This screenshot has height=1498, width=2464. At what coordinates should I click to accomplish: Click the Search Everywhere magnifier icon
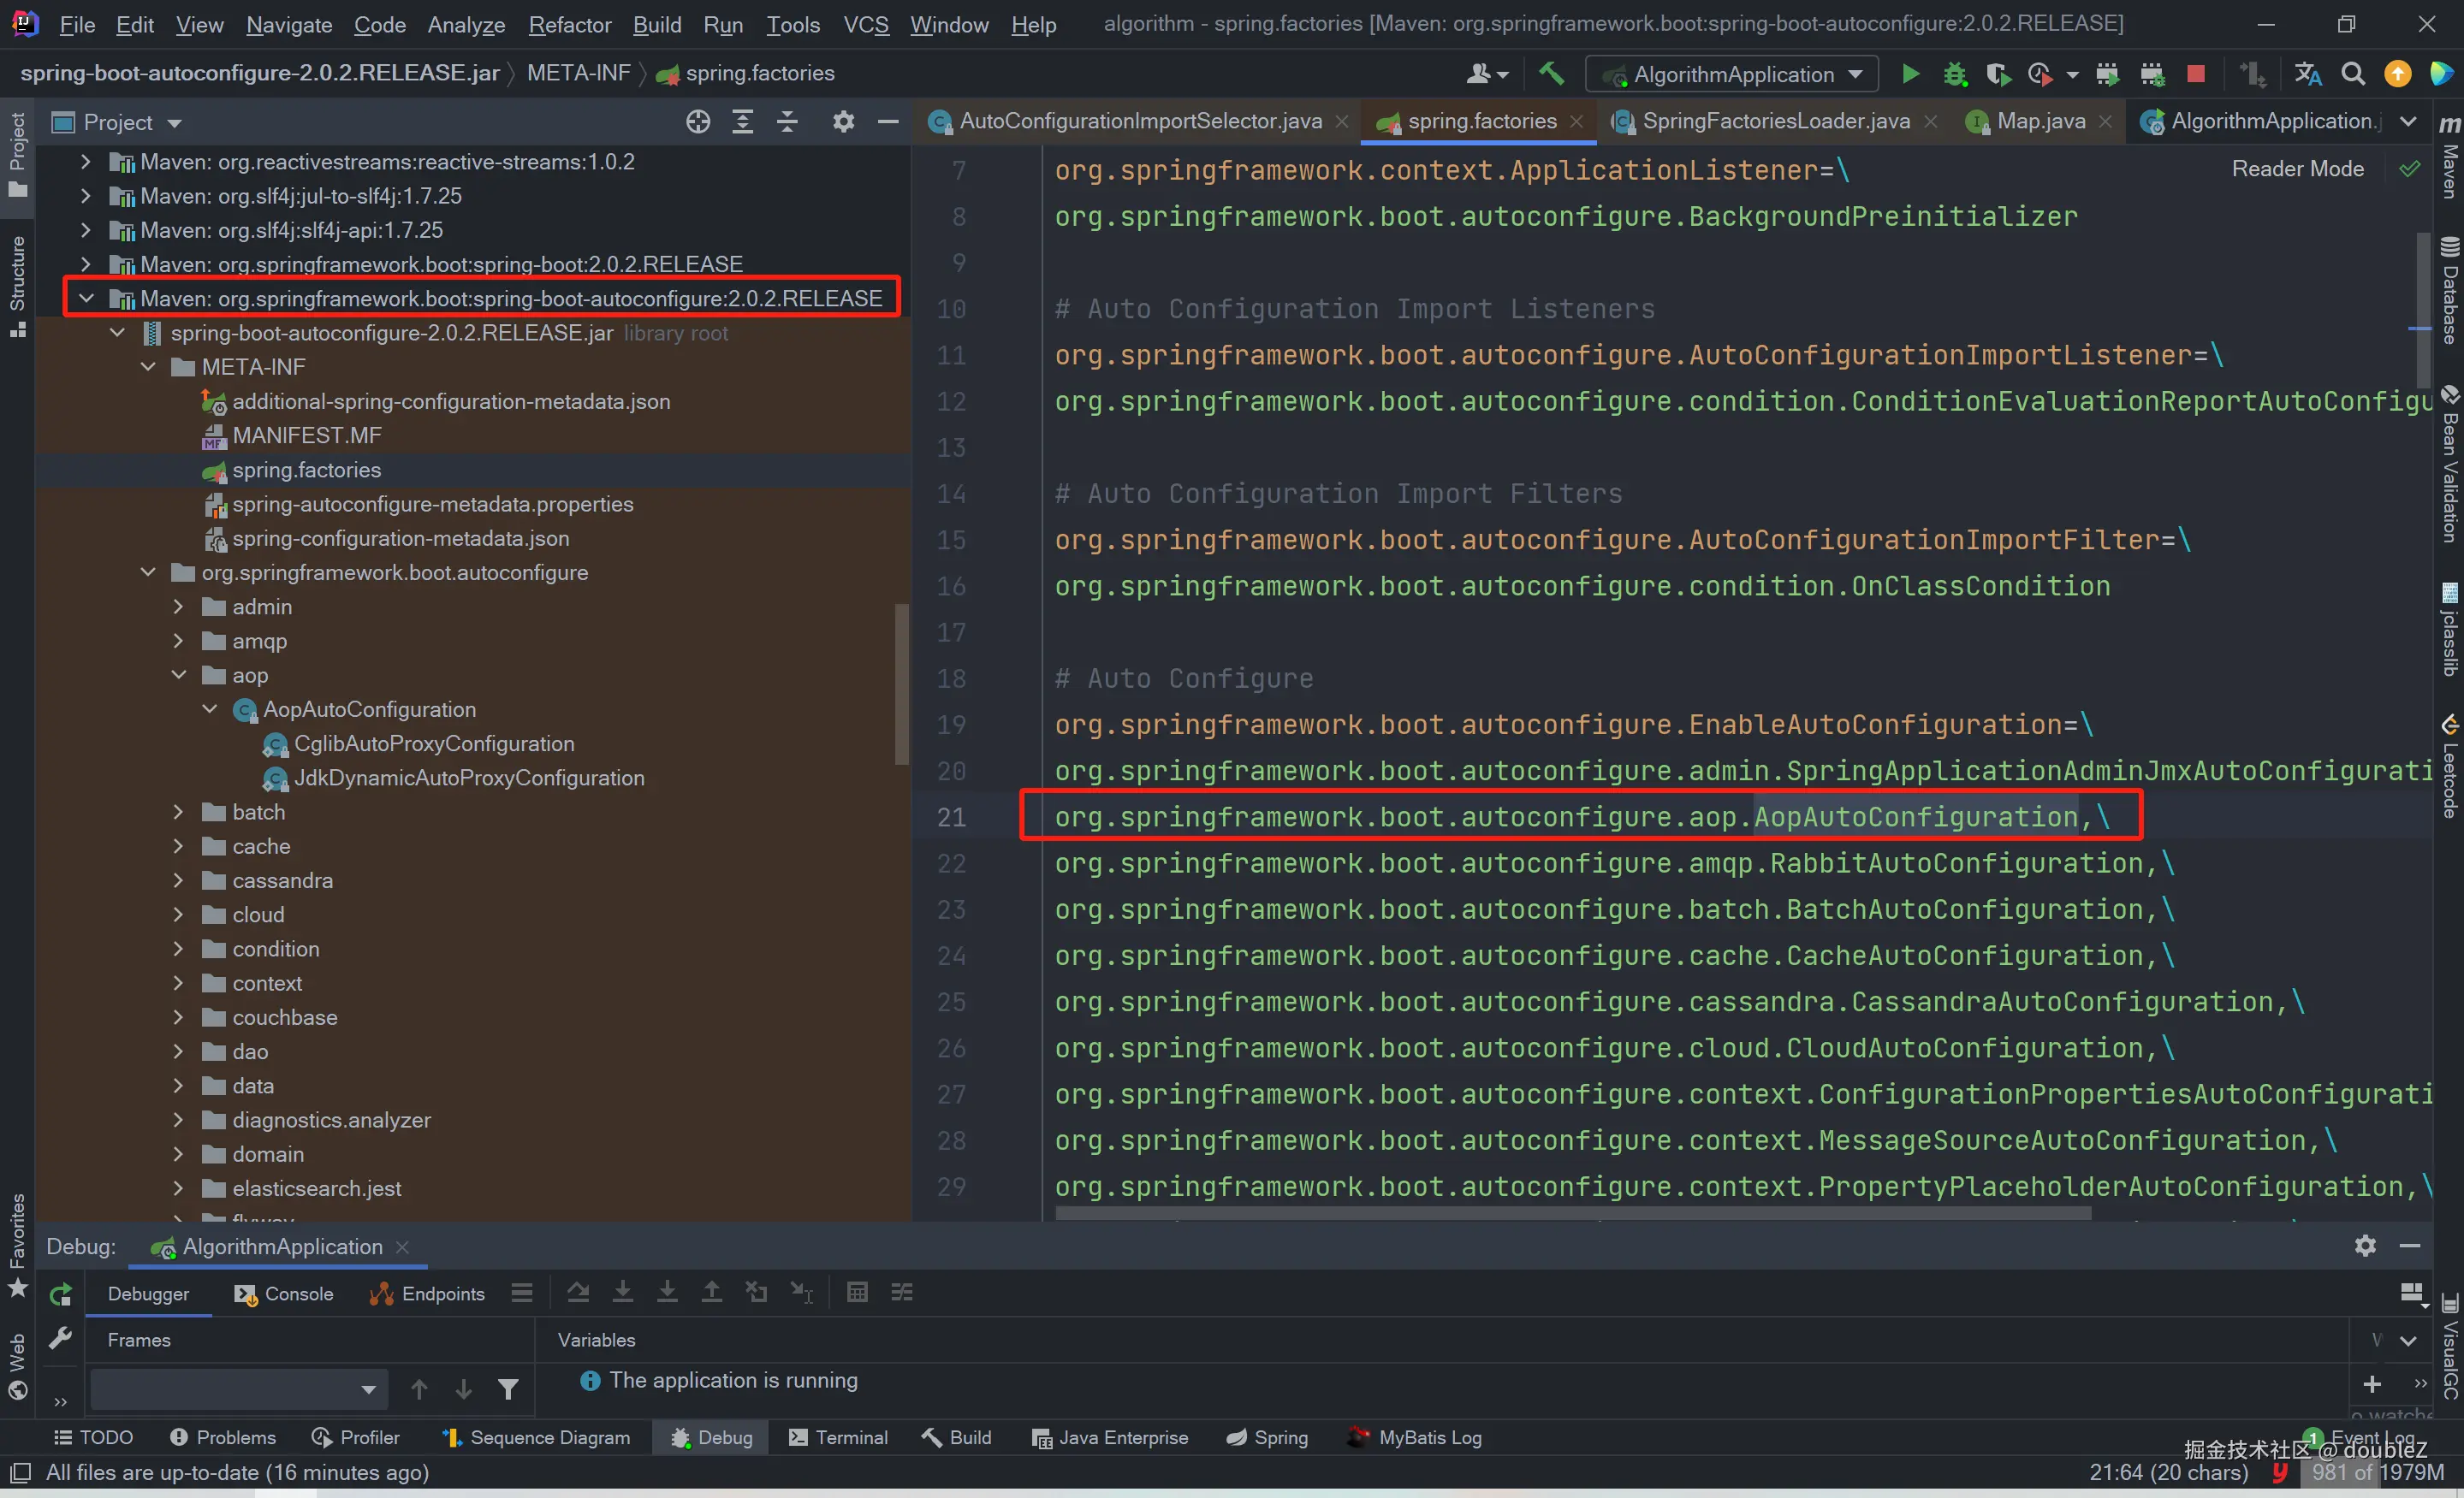pos(2353,74)
